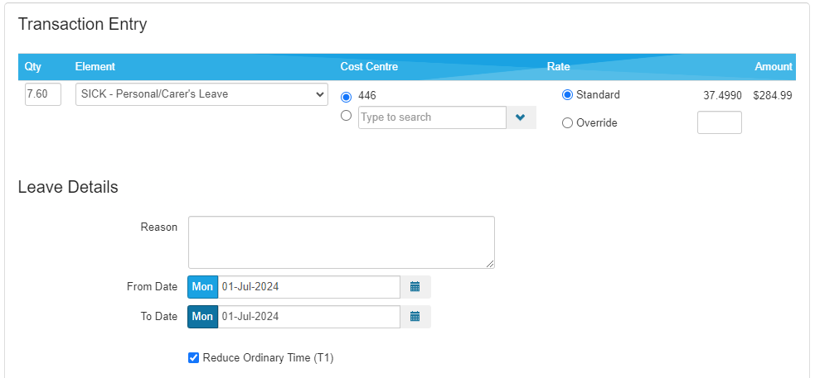Open the To Date calendar picker
Image resolution: width=815 pixels, height=378 pixels.
(x=415, y=316)
